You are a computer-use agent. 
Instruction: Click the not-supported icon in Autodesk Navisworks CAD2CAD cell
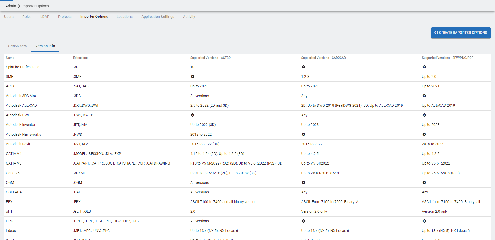[303, 134]
